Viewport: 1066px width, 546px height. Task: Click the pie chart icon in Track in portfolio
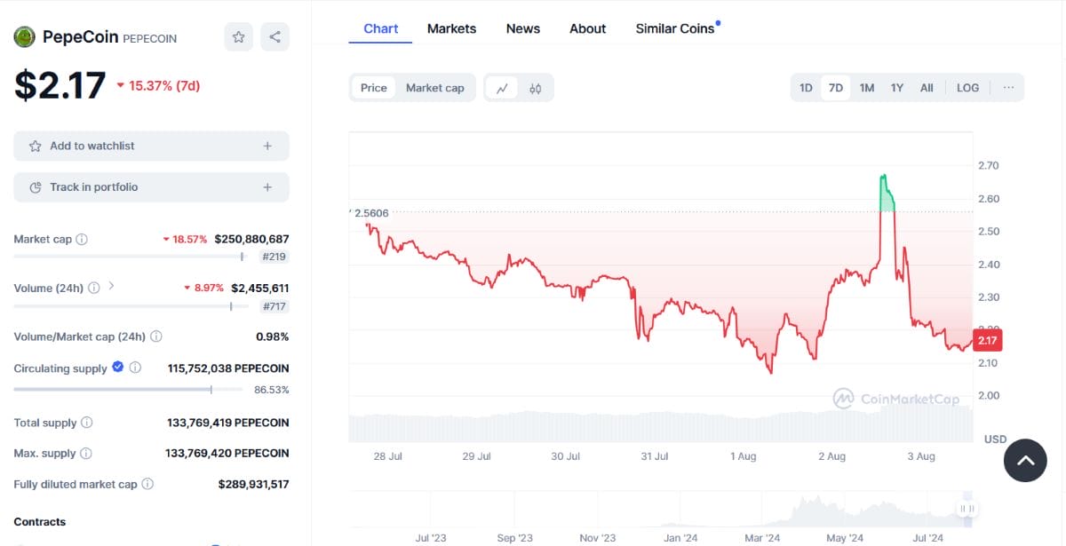[36, 187]
